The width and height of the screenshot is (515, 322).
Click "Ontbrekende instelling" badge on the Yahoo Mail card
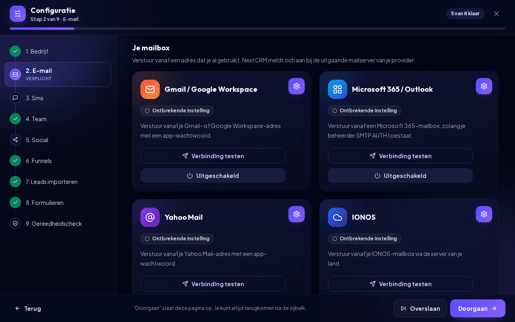pos(177,239)
